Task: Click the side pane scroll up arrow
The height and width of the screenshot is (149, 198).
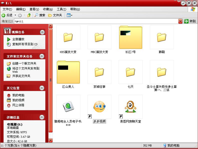Action: tap(51, 26)
